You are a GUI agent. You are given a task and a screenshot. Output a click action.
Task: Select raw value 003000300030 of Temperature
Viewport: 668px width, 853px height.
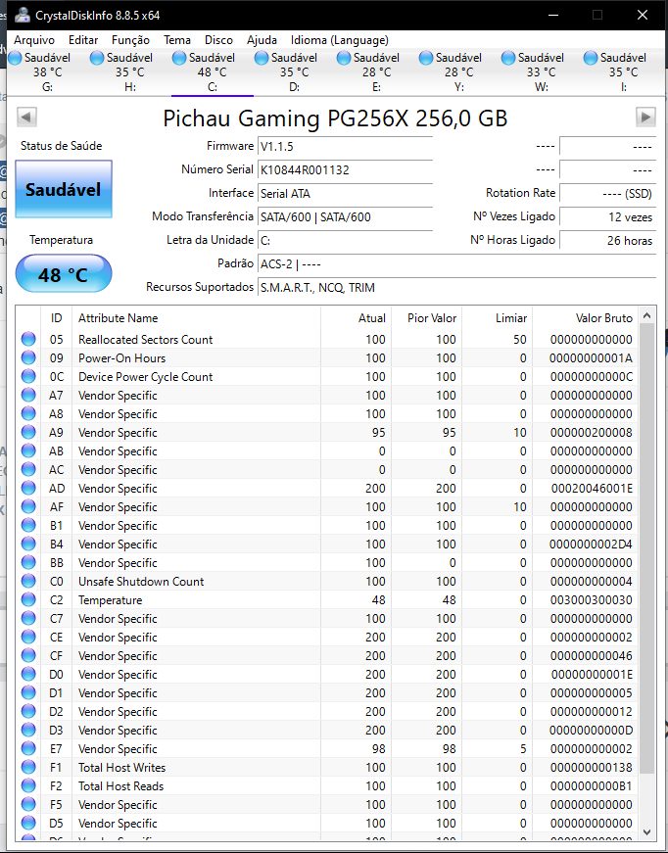tap(592, 600)
